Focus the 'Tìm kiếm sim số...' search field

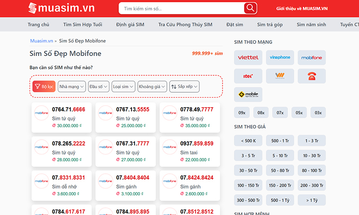(181, 9)
